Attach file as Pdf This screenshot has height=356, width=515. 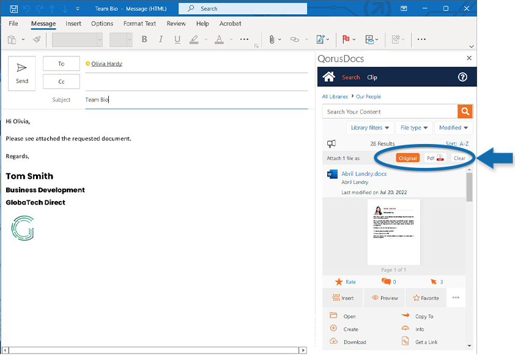[435, 158]
